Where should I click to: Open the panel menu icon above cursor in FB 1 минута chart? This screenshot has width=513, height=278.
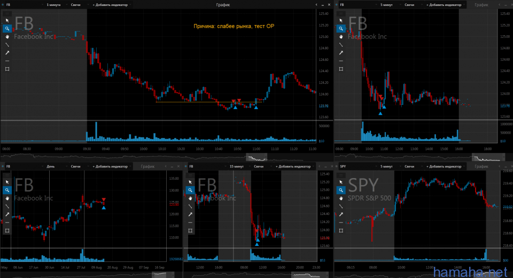(x=7, y=13)
